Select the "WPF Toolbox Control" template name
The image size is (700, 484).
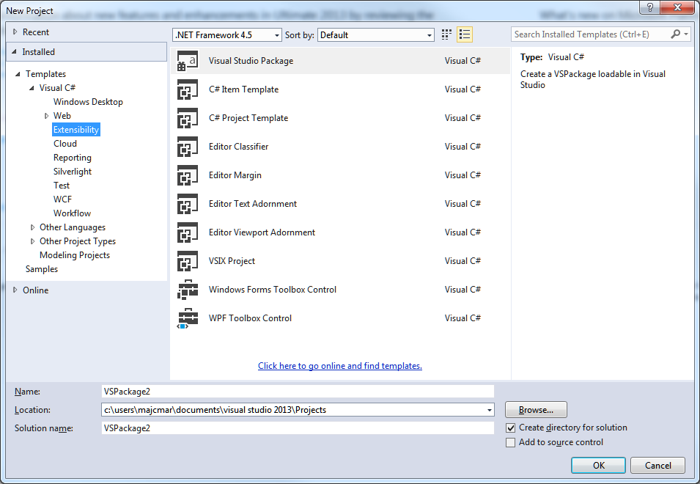coord(250,318)
